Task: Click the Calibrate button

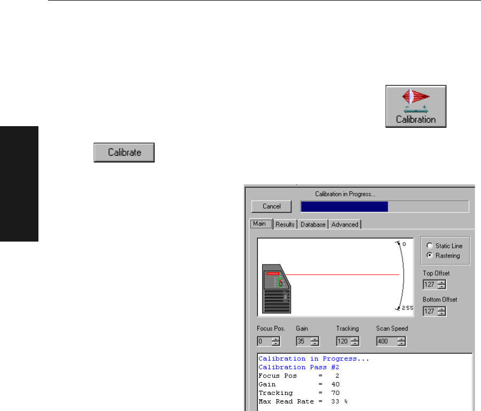Action: [124, 152]
